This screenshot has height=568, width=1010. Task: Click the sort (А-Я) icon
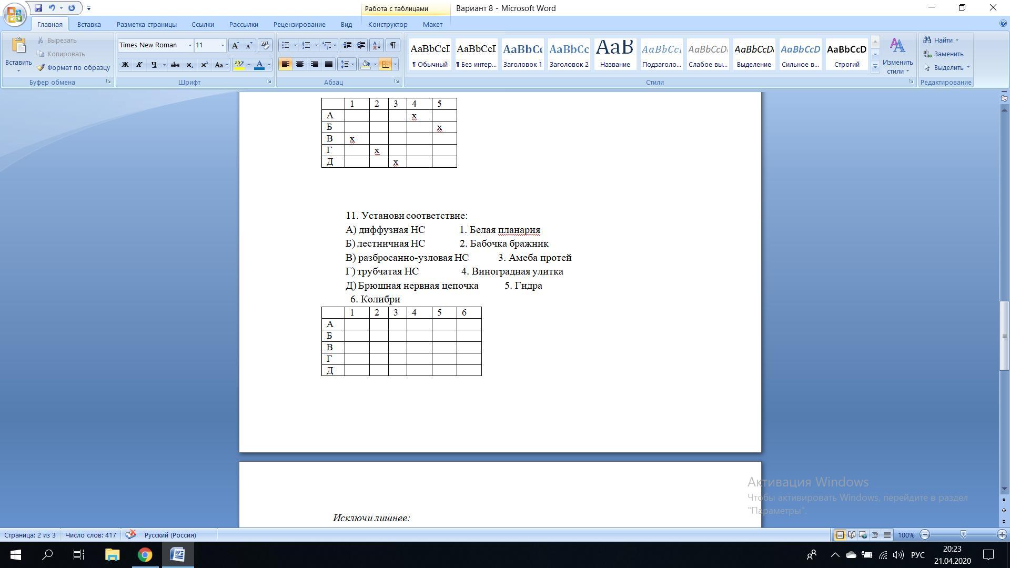[376, 45]
